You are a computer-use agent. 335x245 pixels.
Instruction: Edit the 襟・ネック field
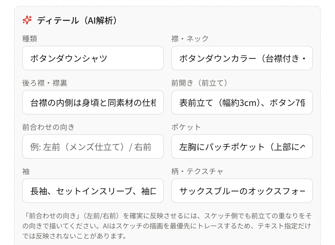(x=242, y=58)
